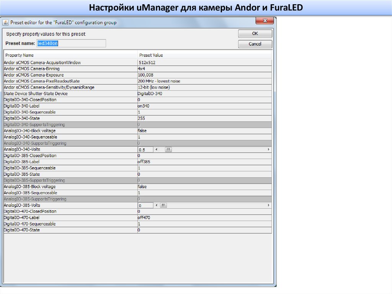Move the AnalogIO-340-Volts slider thumb
Image resolution: width=392 pixels, height=294 pixels.
(168, 149)
